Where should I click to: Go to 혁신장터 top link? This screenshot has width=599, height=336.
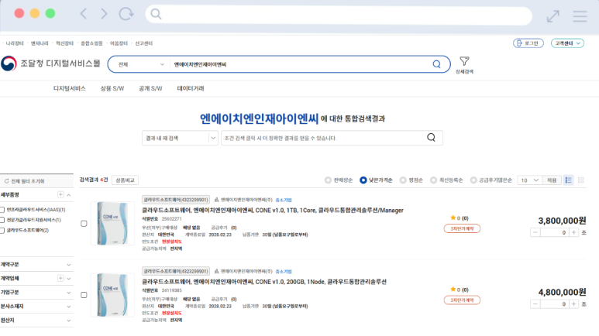(x=64, y=43)
